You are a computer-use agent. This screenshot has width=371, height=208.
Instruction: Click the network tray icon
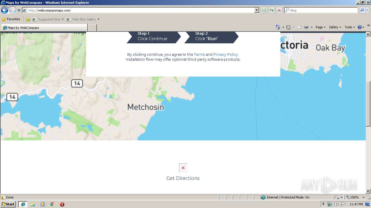(x=330, y=204)
